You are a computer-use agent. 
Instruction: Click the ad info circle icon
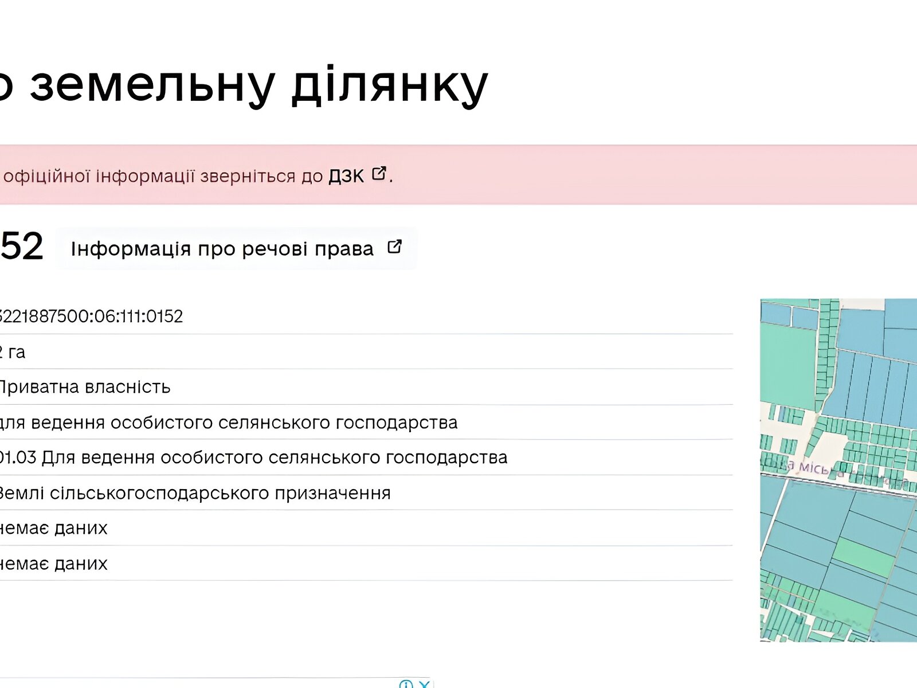pyautogui.click(x=406, y=684)
